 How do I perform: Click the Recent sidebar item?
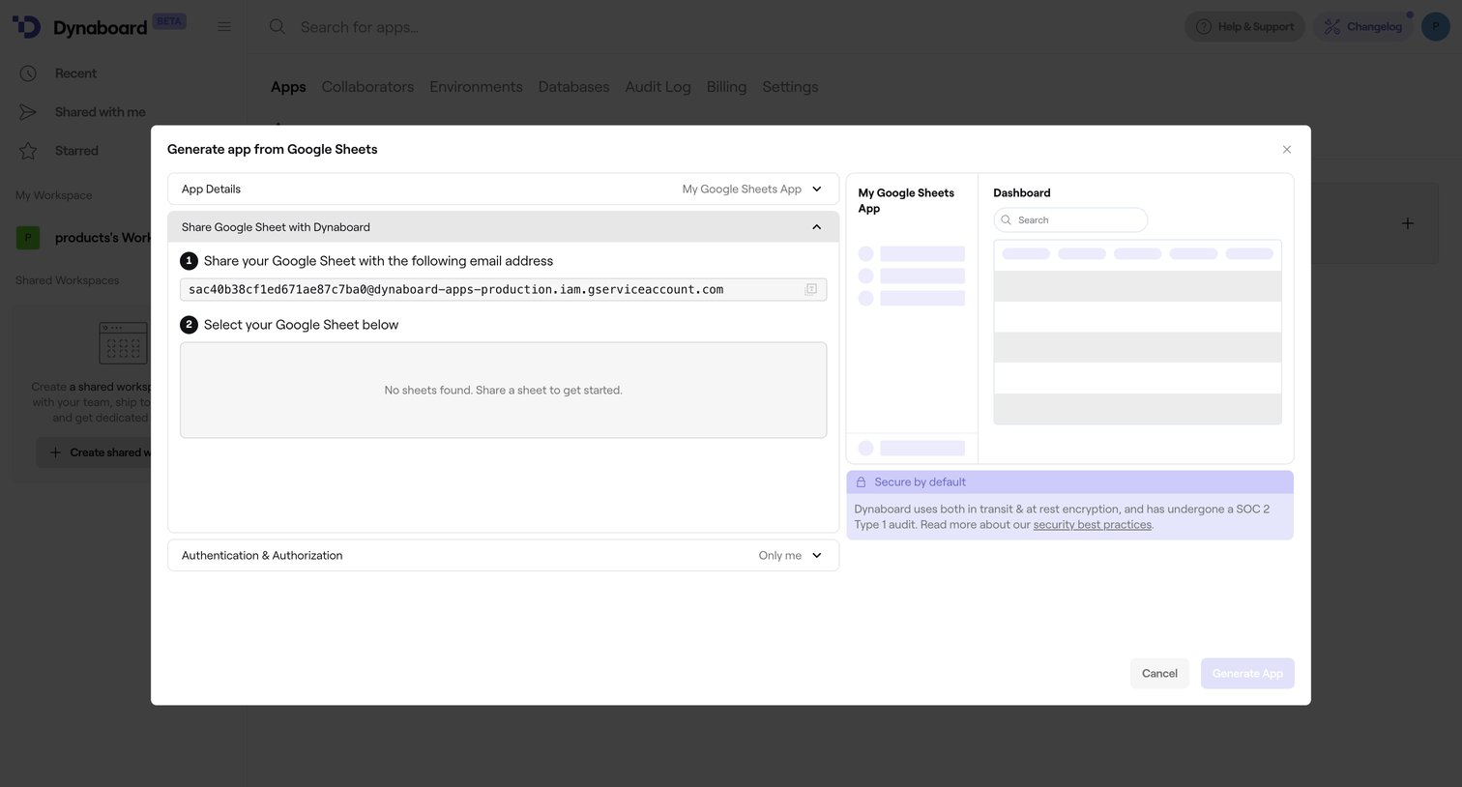coord(75,73)
